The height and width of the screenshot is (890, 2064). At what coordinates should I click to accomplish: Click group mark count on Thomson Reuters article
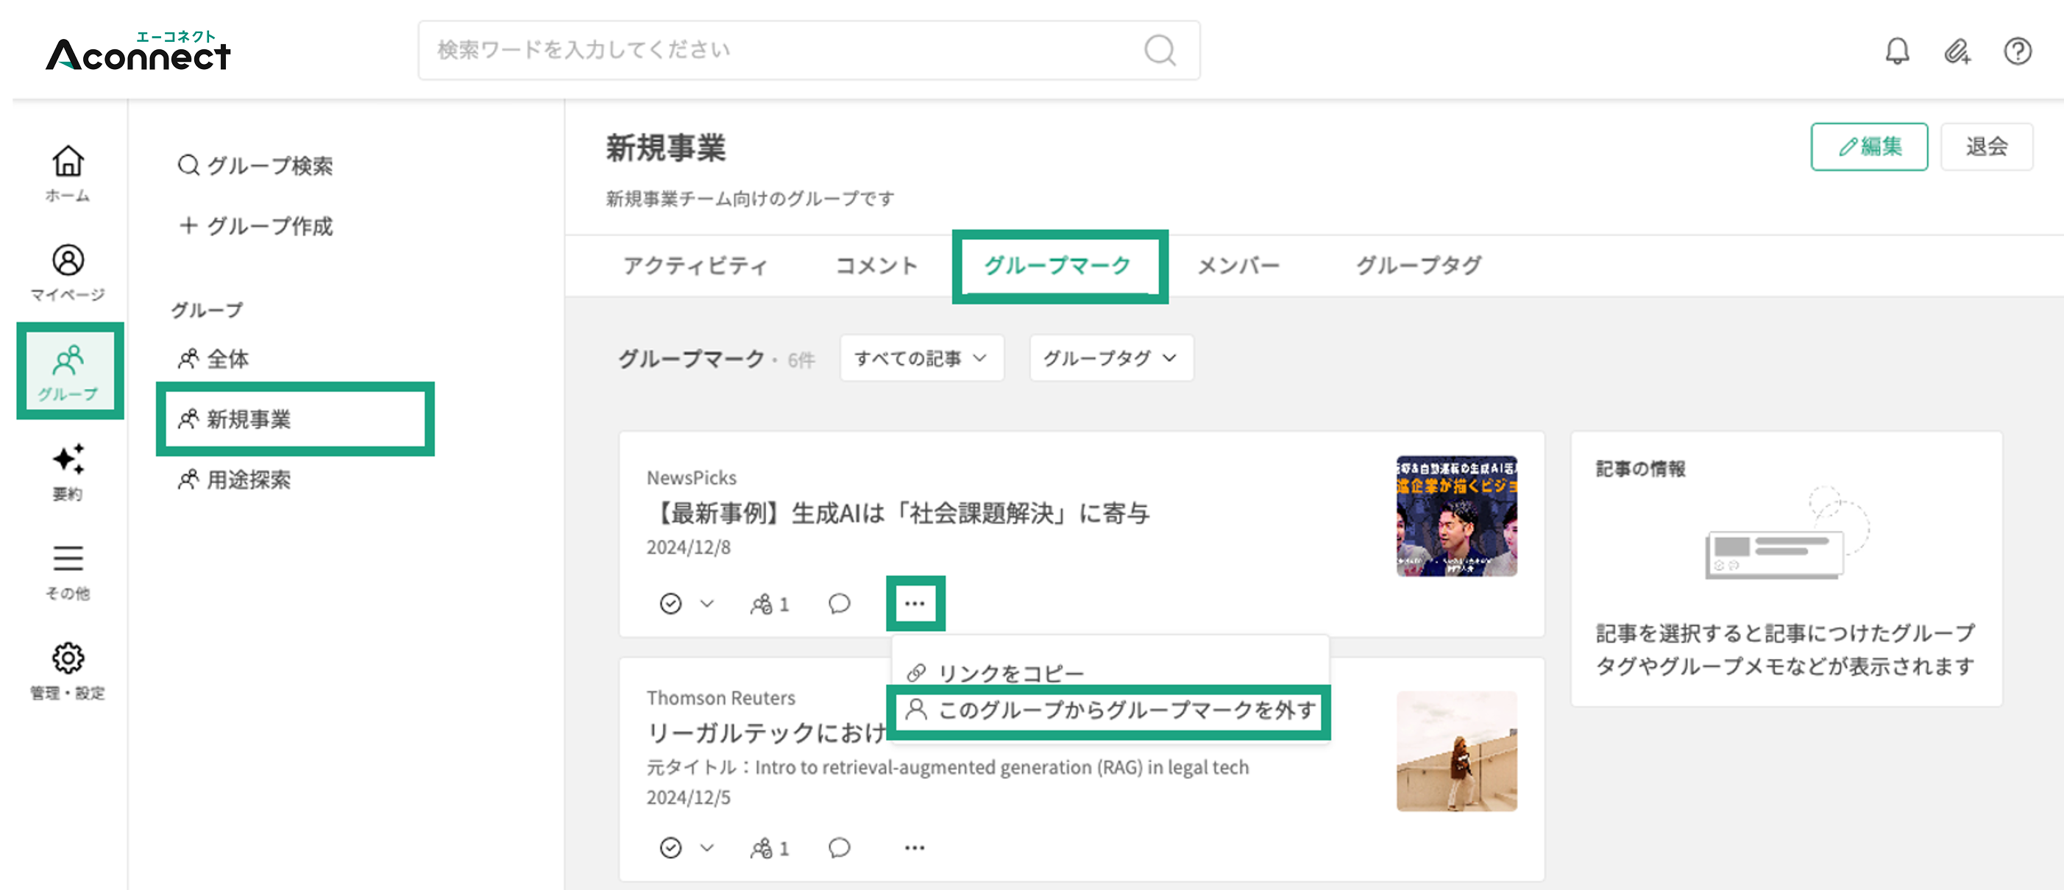[770, 847]
